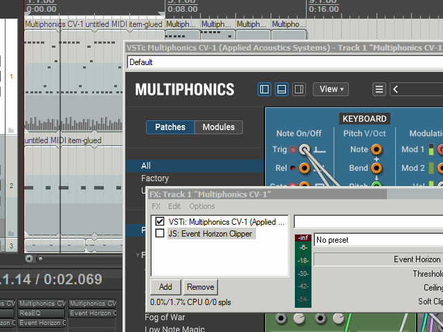Viewport: 443px width, 332px height.
Task: Select JS: Event Horizon Clipper in FX list
Action: point(210,234)
